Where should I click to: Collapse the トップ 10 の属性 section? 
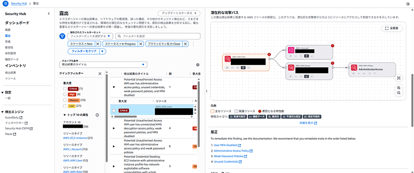pyautogui.click(x=65, y=115)
